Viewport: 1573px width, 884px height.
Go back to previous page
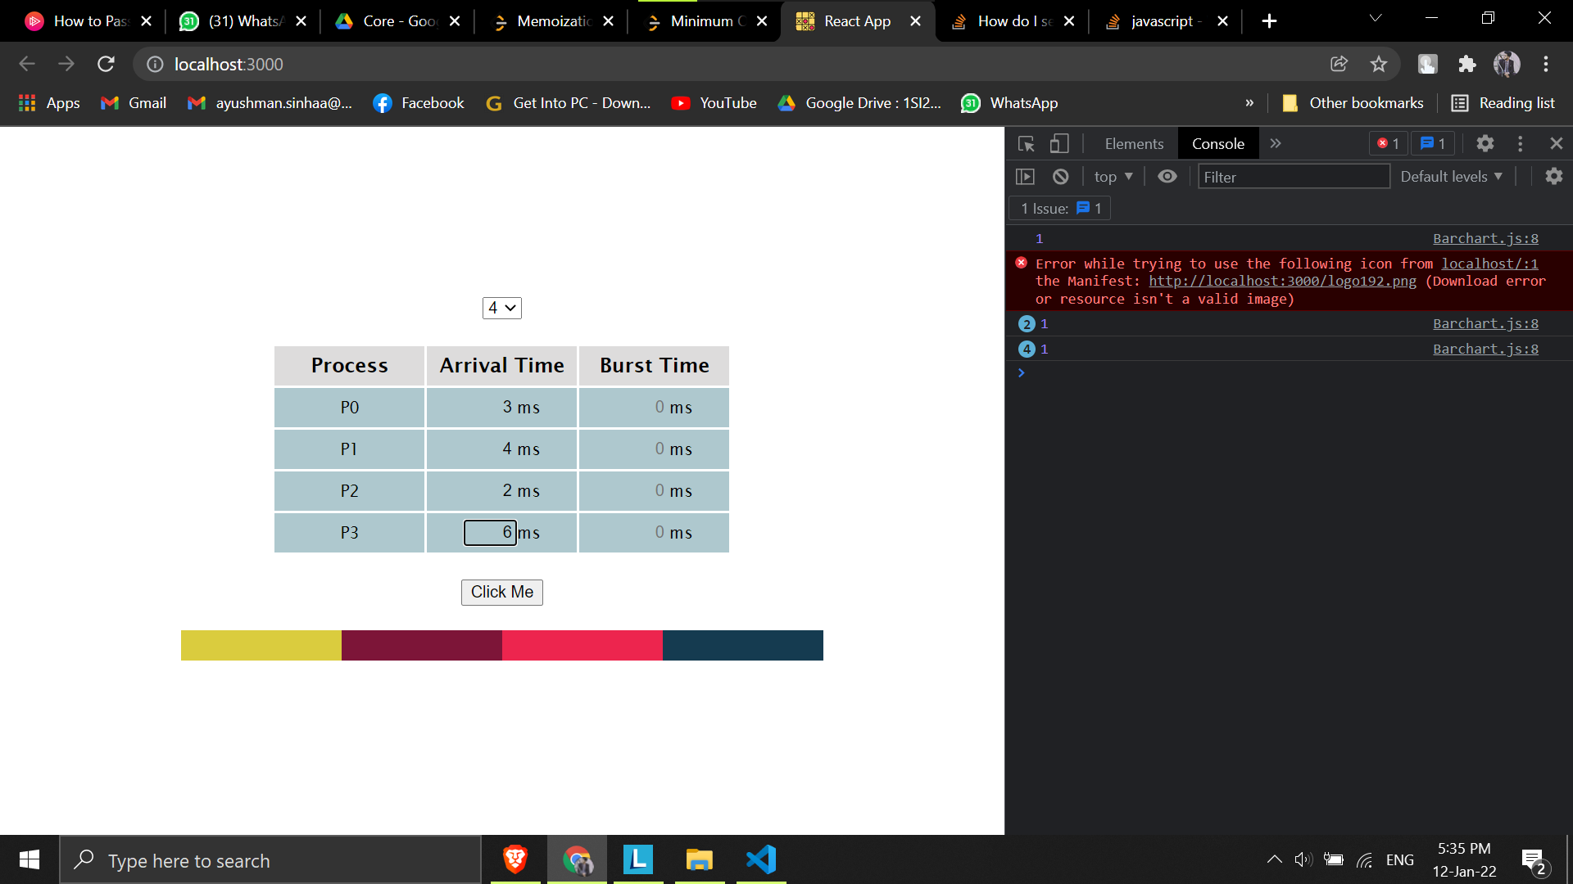(x=26, y=64)
